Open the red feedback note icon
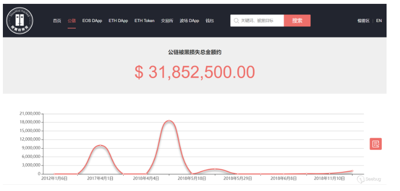400x191 pixels. pos(376,144)
